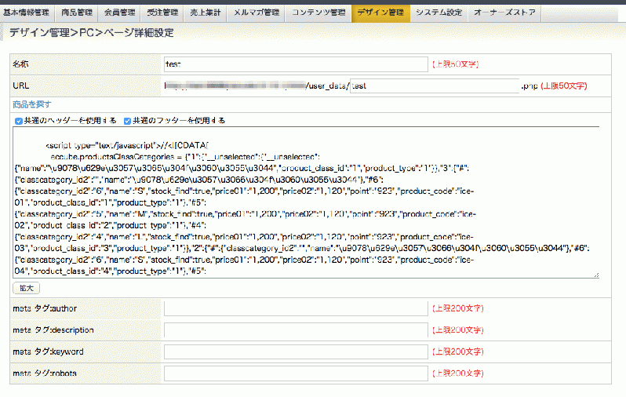Click the URL filename field before .php

click(x=435, y=86)
